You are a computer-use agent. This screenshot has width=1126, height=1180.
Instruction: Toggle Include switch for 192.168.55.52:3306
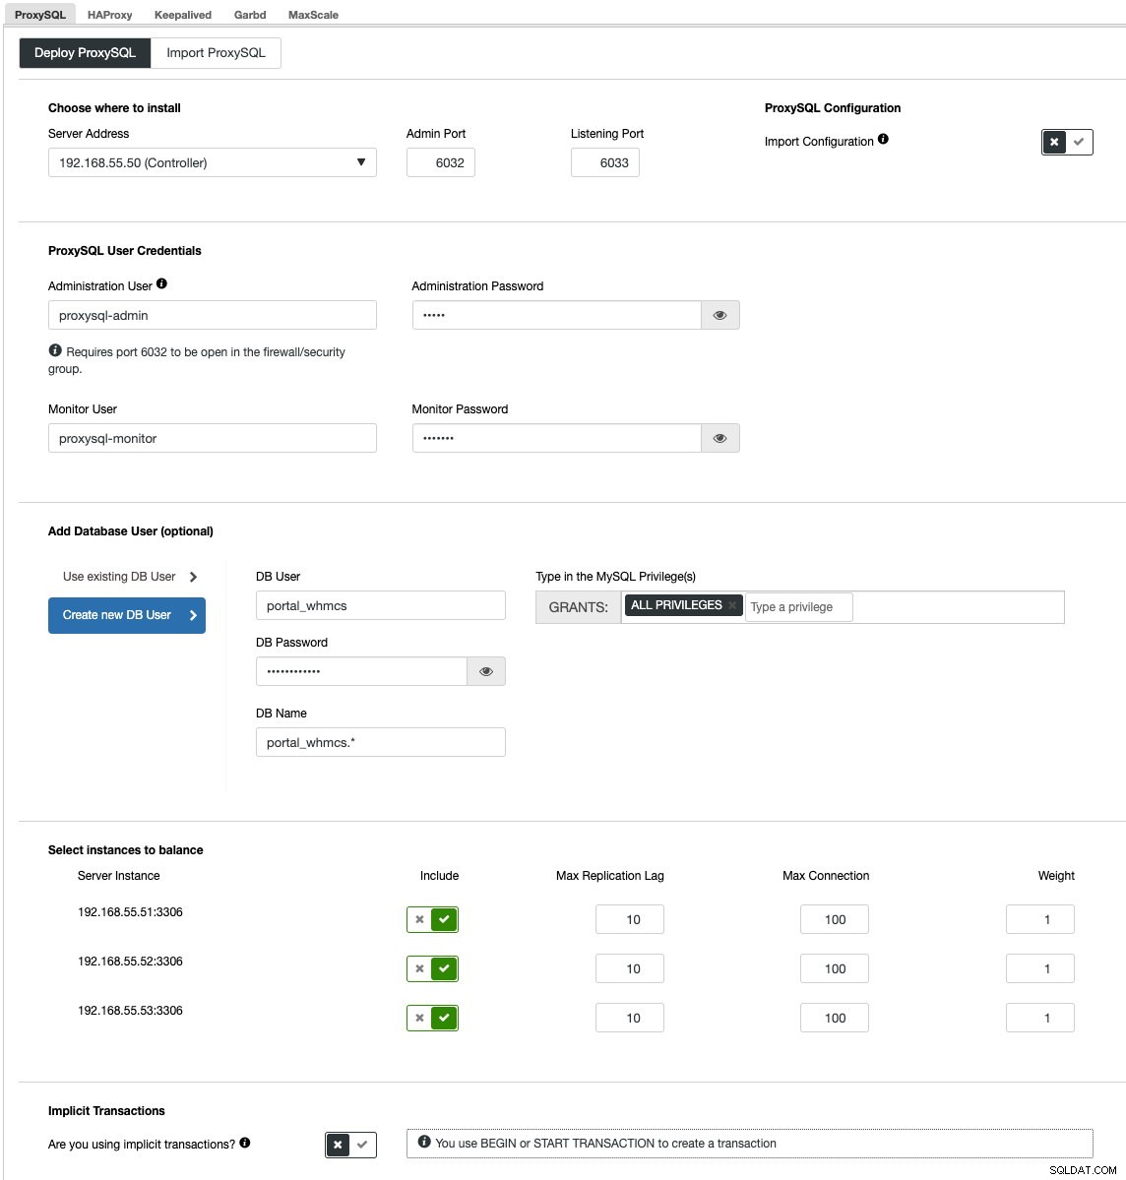tap(432, 968)
